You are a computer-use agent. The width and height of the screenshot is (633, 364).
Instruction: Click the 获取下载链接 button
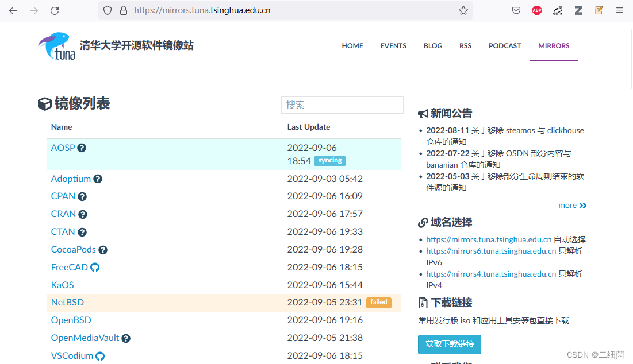450,344
